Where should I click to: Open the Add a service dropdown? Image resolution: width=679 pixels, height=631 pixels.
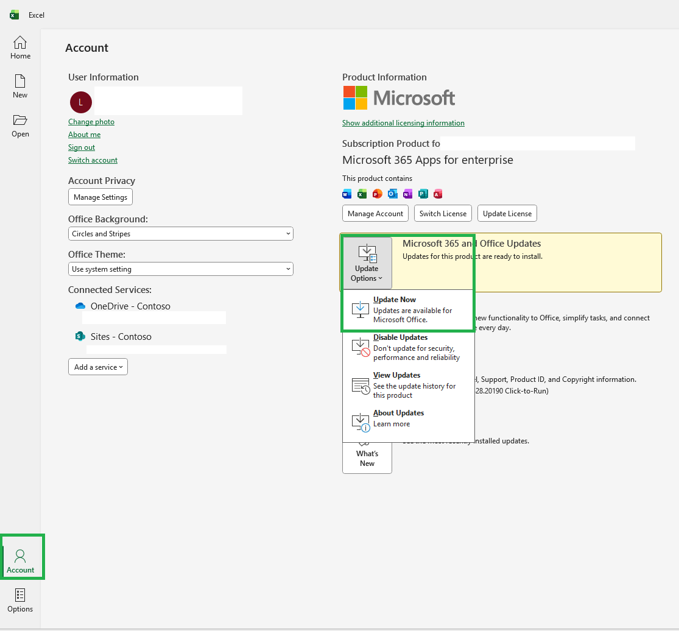[x=98, y=367]
